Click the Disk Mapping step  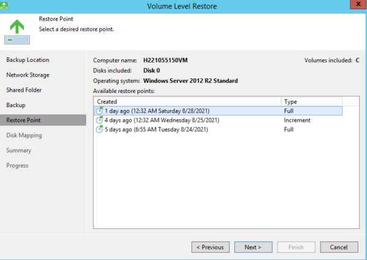pos(24,135)
